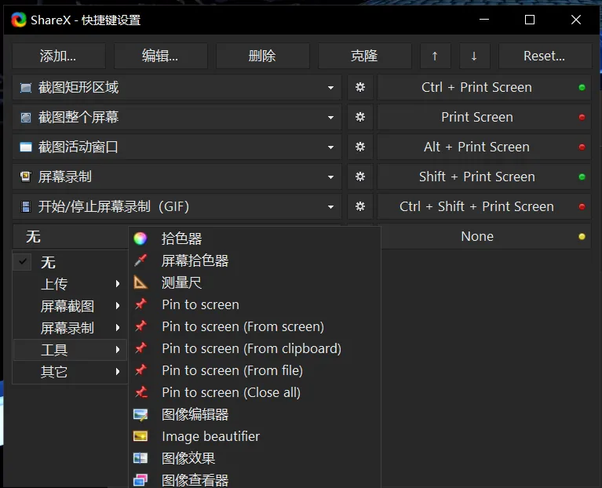Select the checked 无 menu option

tap(71, 262)
